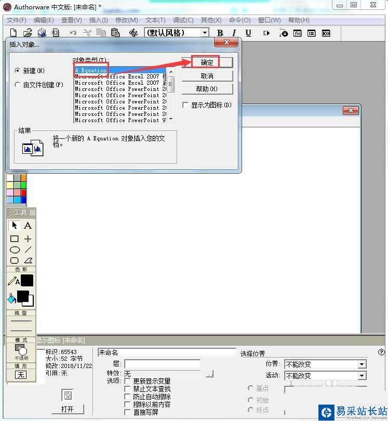Select the 终点 radio button
The height and width of the screenshot is (421, 388).
tap(250, 410)
